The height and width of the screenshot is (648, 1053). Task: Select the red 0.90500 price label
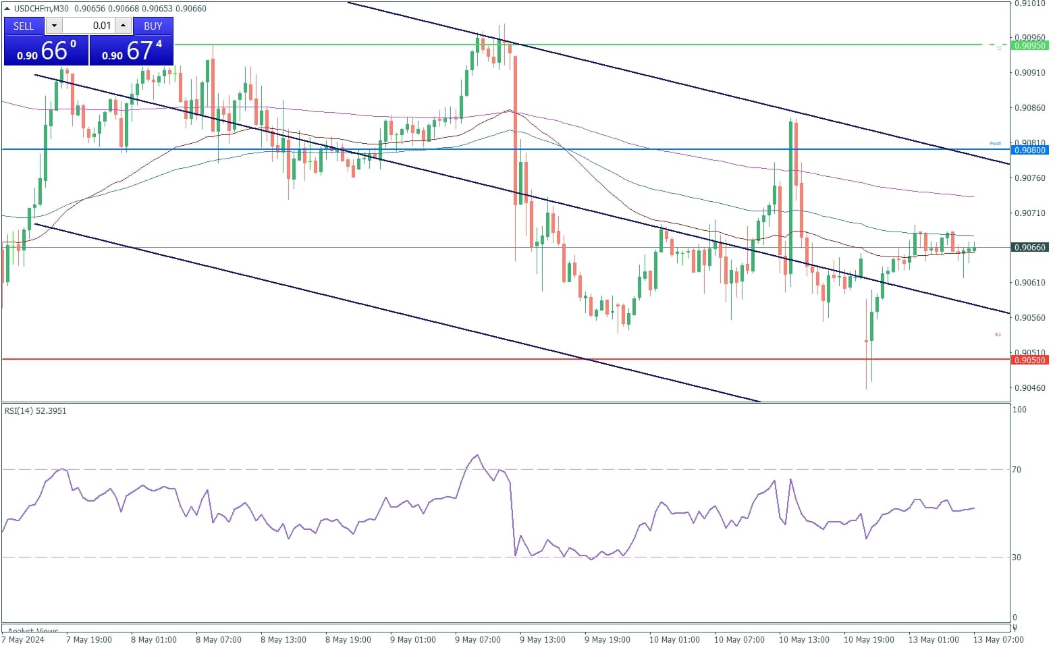[x=1029, y=360]
